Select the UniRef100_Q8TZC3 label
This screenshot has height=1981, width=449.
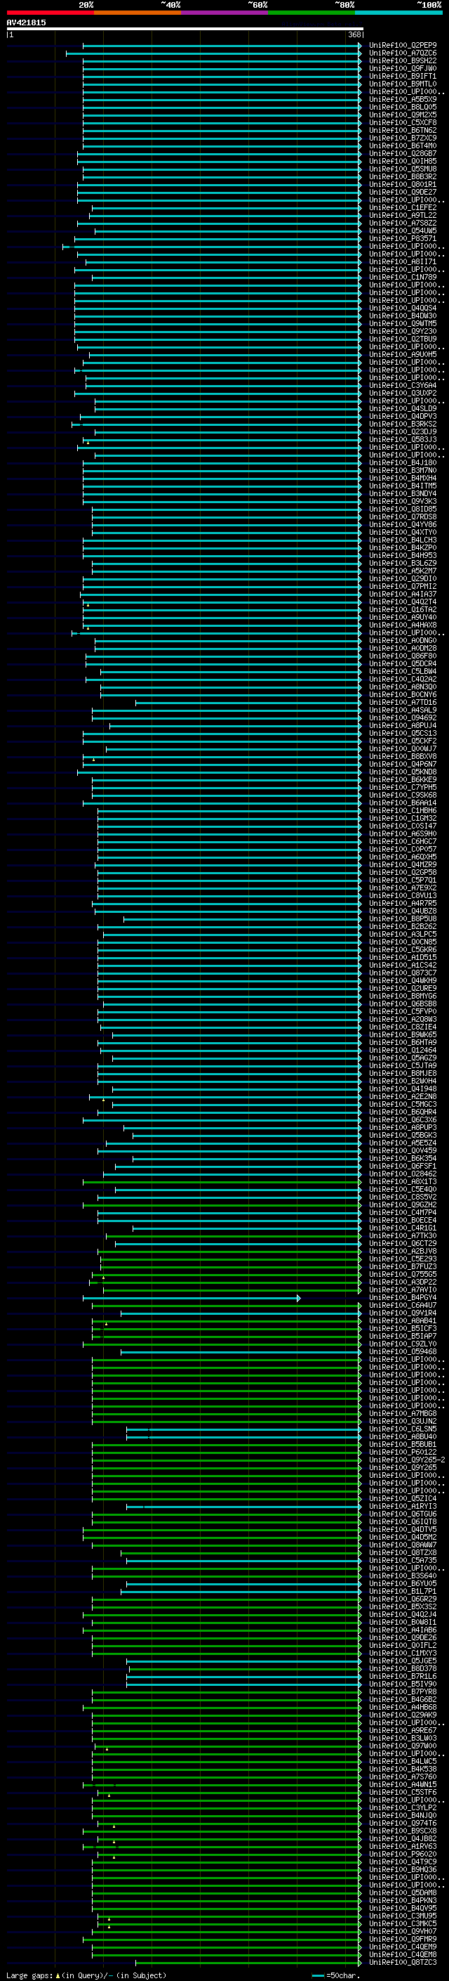coord(403,1963)
